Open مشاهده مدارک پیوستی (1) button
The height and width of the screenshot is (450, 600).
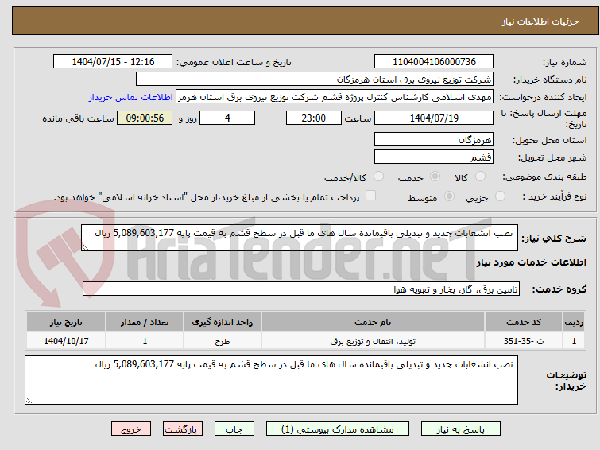tap(338, 429)
